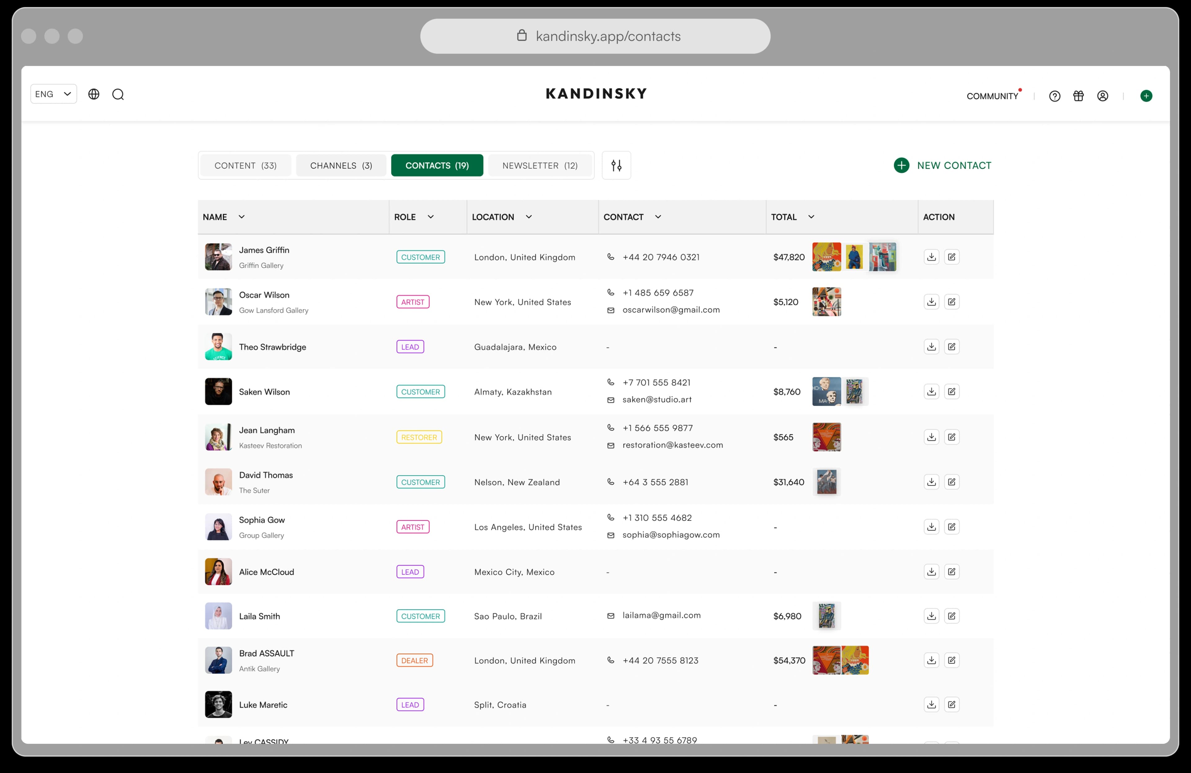Click Brad ASSAULT's DEALER role badge
Image resolution: width=1191 pixels, height=773 pixels.
pyautogui.click(x=414, y=660)
